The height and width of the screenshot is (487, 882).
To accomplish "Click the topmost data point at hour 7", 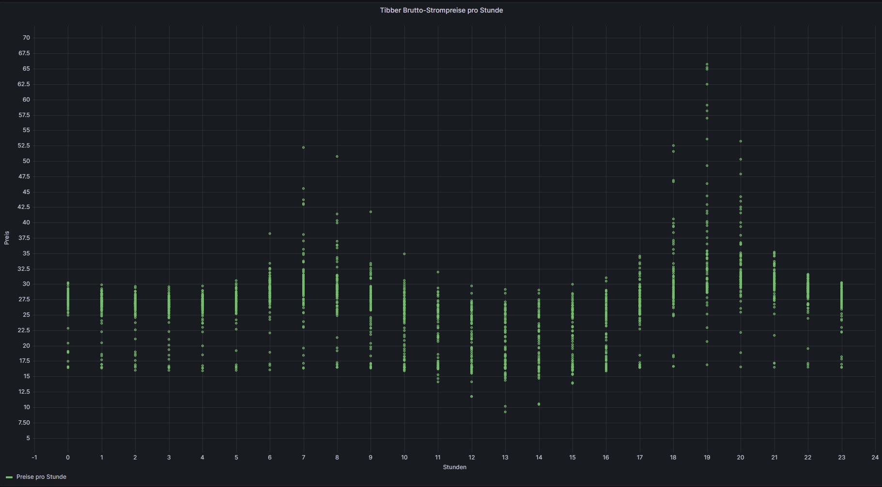I will (304, 148).
